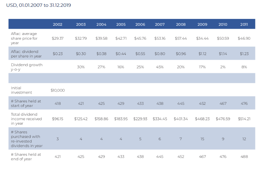Click the row label 'Aflac: average share price for year'

click(24, 38)
